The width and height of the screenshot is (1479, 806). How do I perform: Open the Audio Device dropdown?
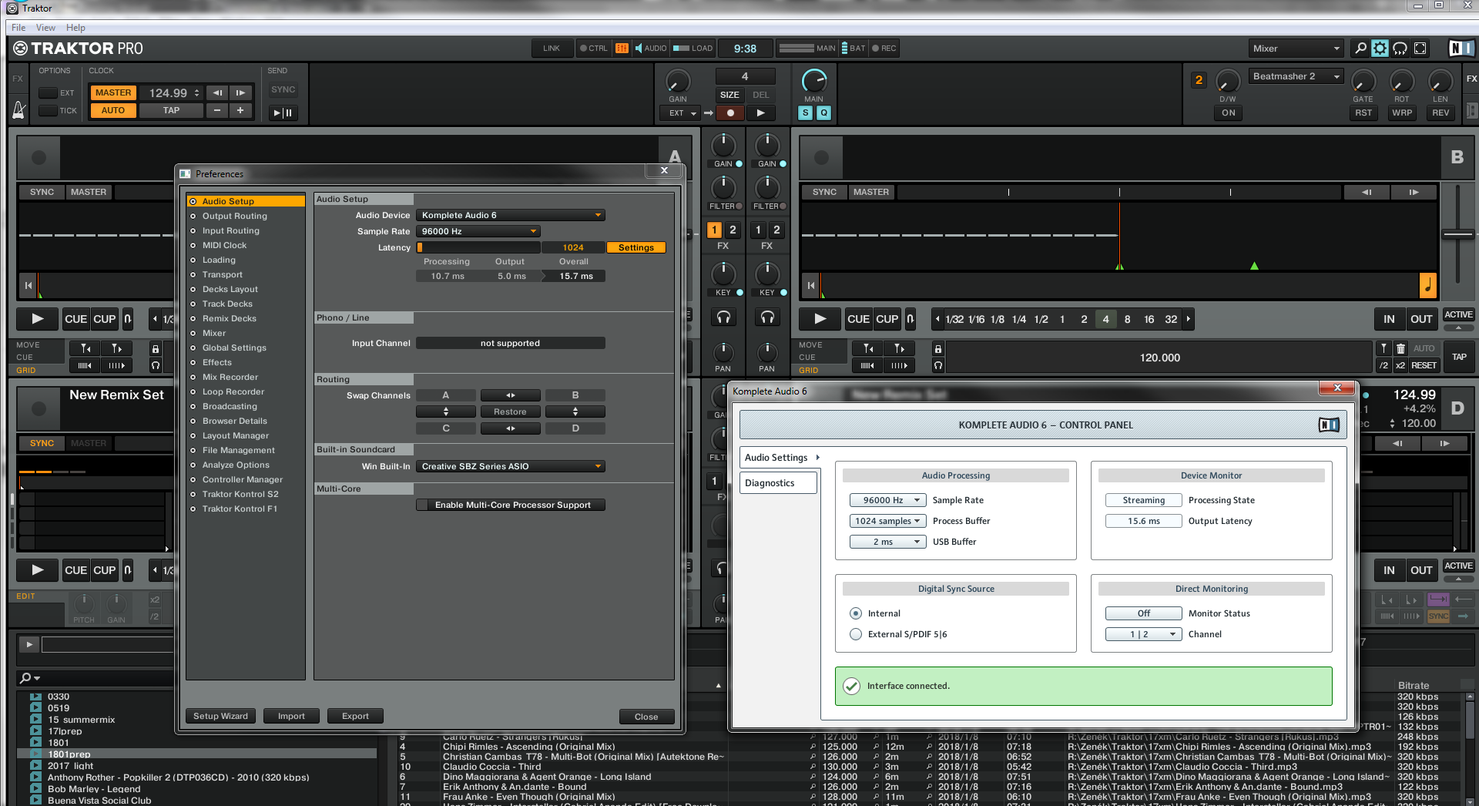(x=511, y=216)
